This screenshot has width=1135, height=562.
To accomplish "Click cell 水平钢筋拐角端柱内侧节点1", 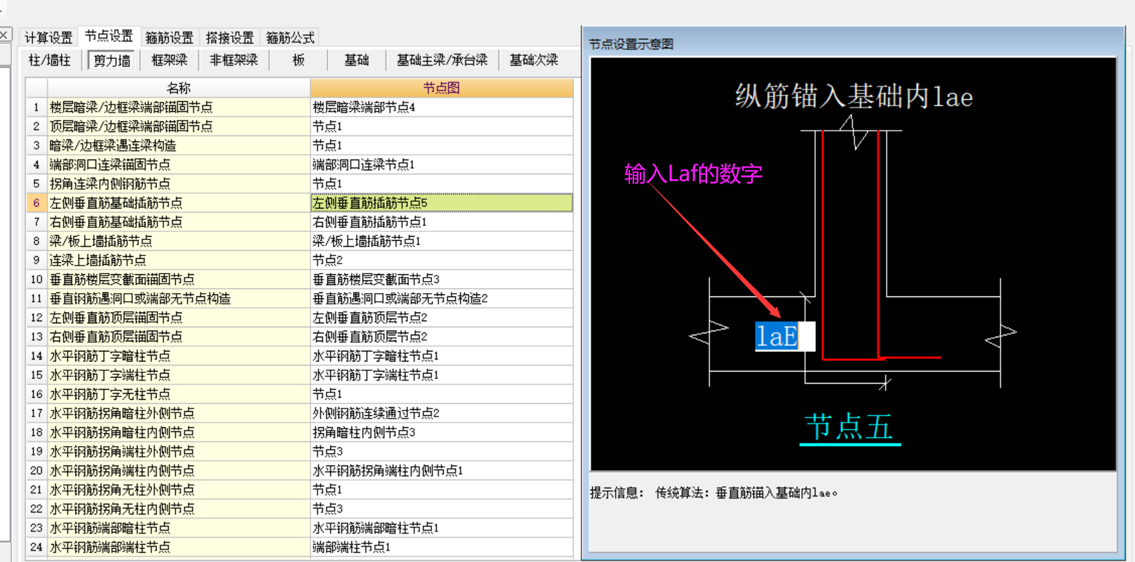I will pyautogui.click(x=441, y=471).
